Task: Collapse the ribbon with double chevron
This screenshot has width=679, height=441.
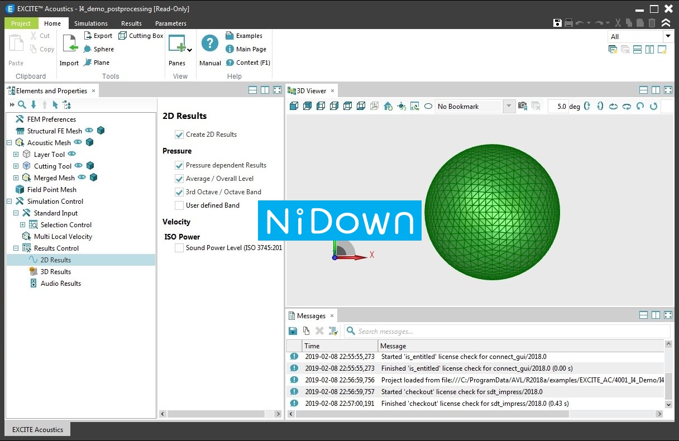Action: pos(666,23)
